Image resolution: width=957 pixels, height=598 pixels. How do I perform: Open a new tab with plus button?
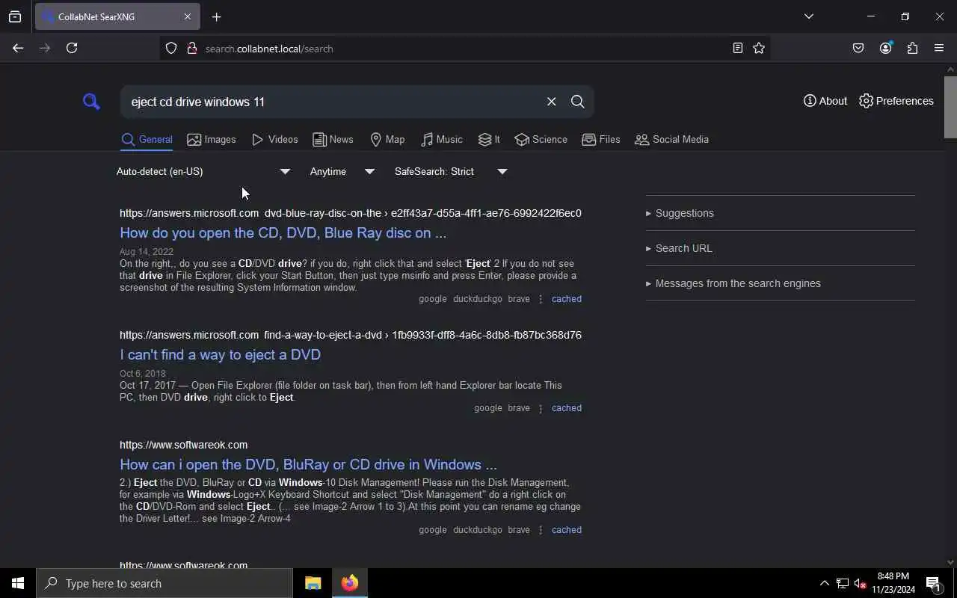click(x=216, y=16)
